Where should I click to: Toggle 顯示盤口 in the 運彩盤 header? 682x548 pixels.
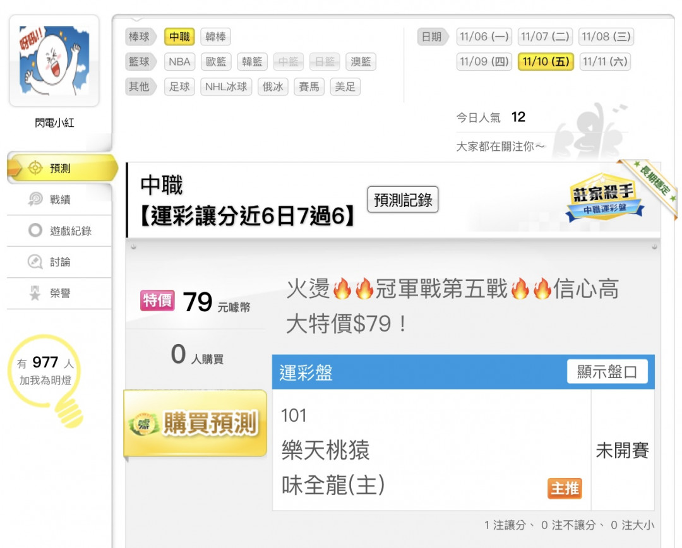(607, 371)
